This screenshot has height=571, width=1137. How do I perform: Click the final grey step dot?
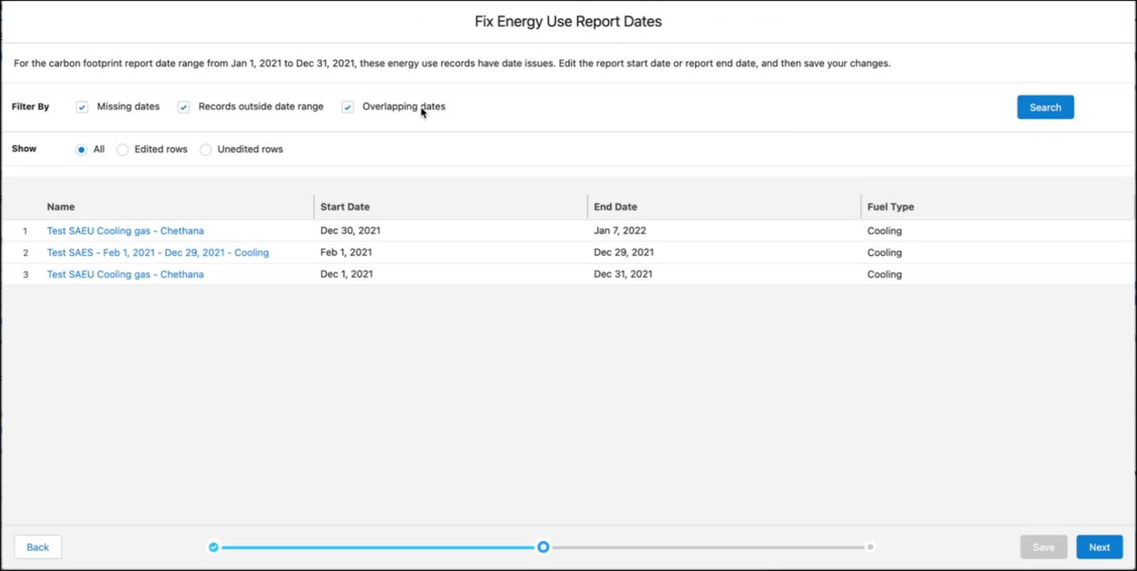tap(870, 547)
